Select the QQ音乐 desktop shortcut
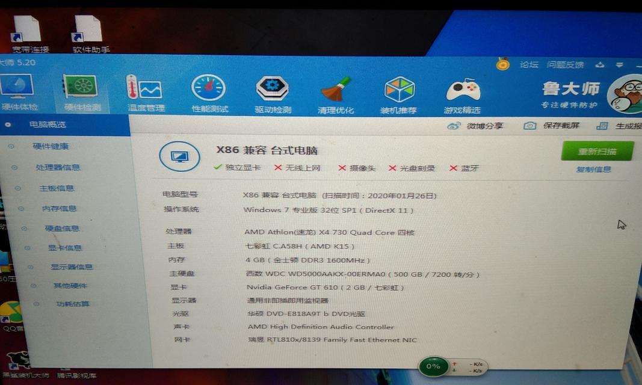Viewport: 642px width, 385px height. (x=11, y=318)
